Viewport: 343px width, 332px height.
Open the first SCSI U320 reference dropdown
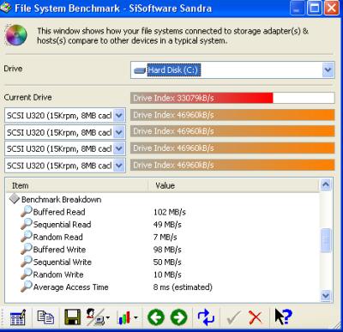click(x=119, y=116)
